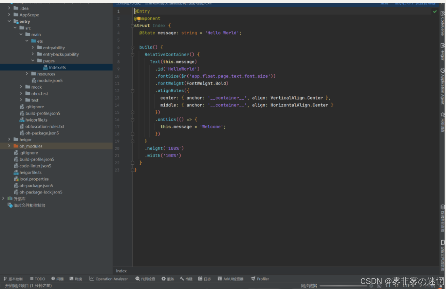Click the oh_modules orange folder icon
Screen dimensions: 446x289
[x=16, y=146]
